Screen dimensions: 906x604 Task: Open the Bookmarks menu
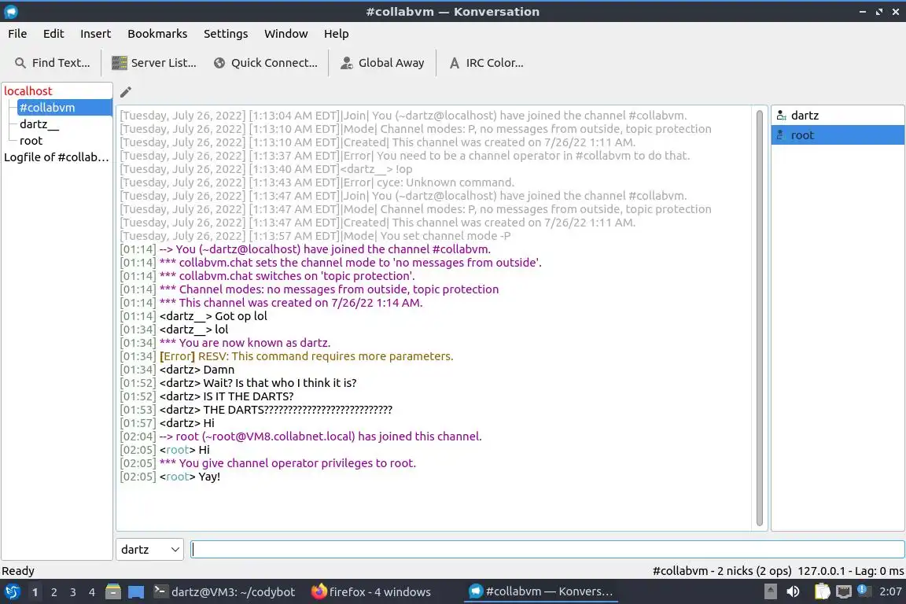click(157, 34)
